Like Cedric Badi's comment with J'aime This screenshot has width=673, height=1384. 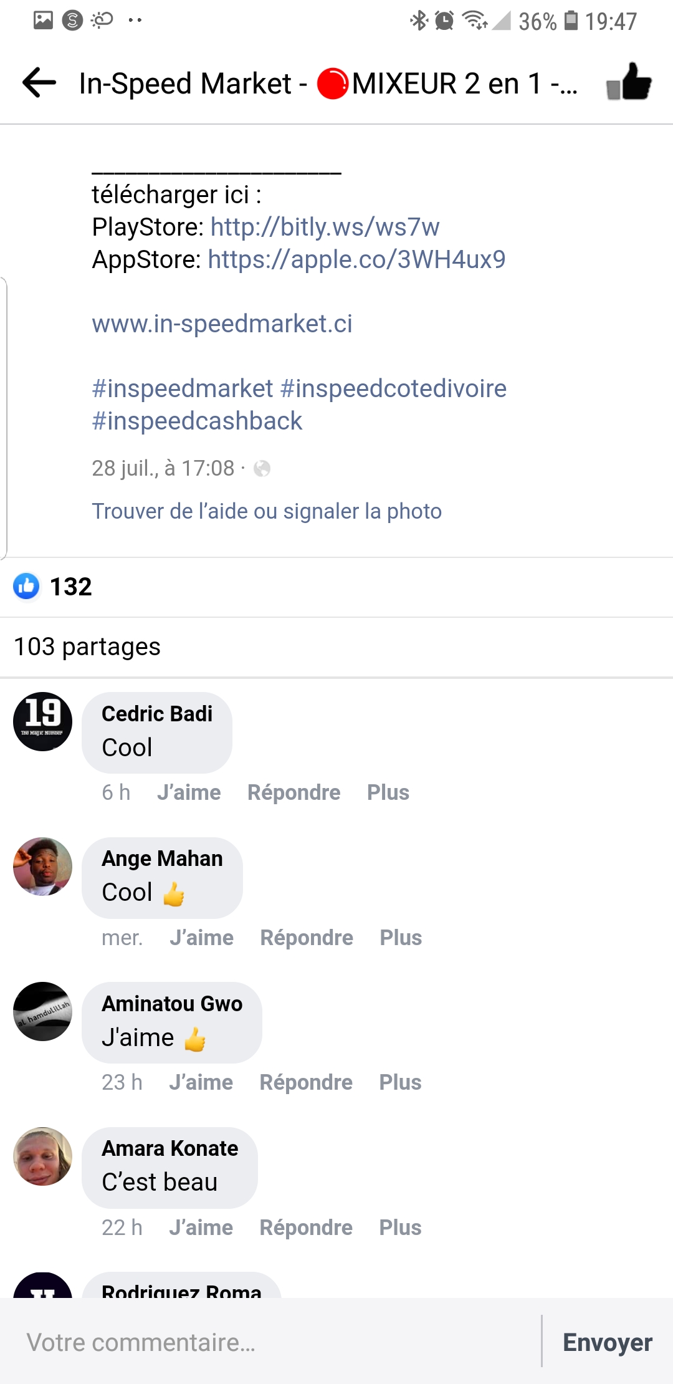tap(189, 792)
